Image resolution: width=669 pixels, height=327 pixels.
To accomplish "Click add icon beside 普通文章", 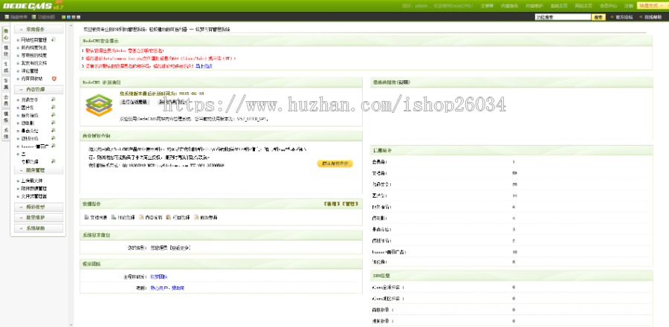I will pos(54,100).
